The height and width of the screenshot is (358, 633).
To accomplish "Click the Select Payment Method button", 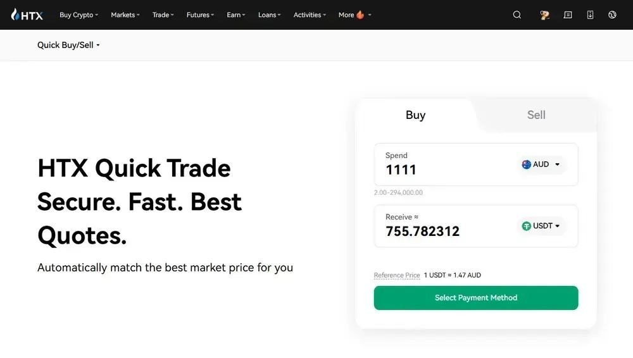I will [476, 298].
